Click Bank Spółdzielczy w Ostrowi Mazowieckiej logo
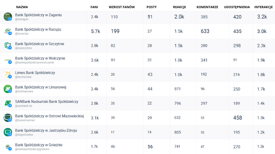Viewport: 275px width, 154px height. [8, 118]
